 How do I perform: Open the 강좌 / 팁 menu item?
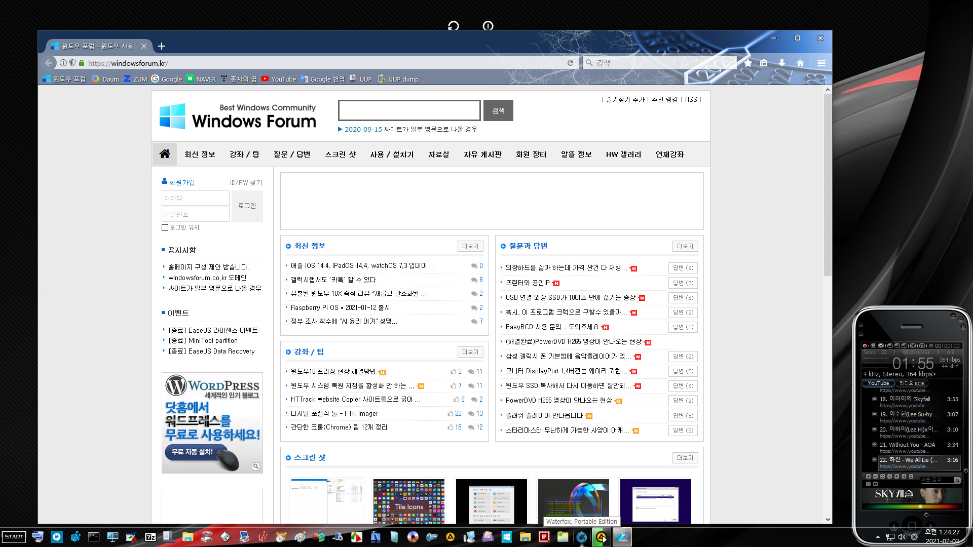point(244,154)
